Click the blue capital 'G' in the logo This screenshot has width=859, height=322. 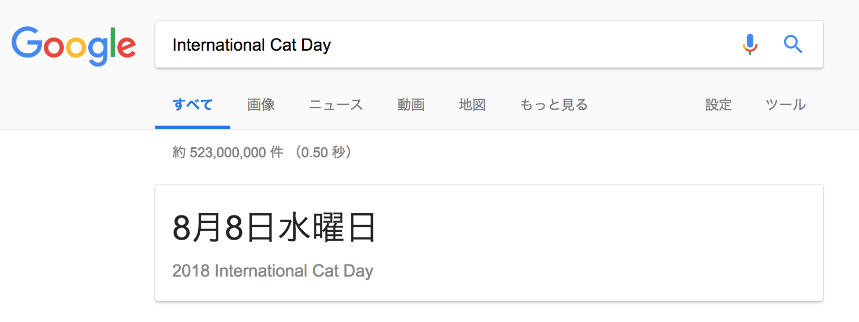point(27,42)
